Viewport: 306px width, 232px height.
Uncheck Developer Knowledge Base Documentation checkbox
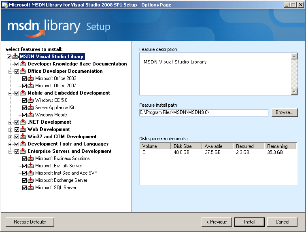[x=17, y=64]
